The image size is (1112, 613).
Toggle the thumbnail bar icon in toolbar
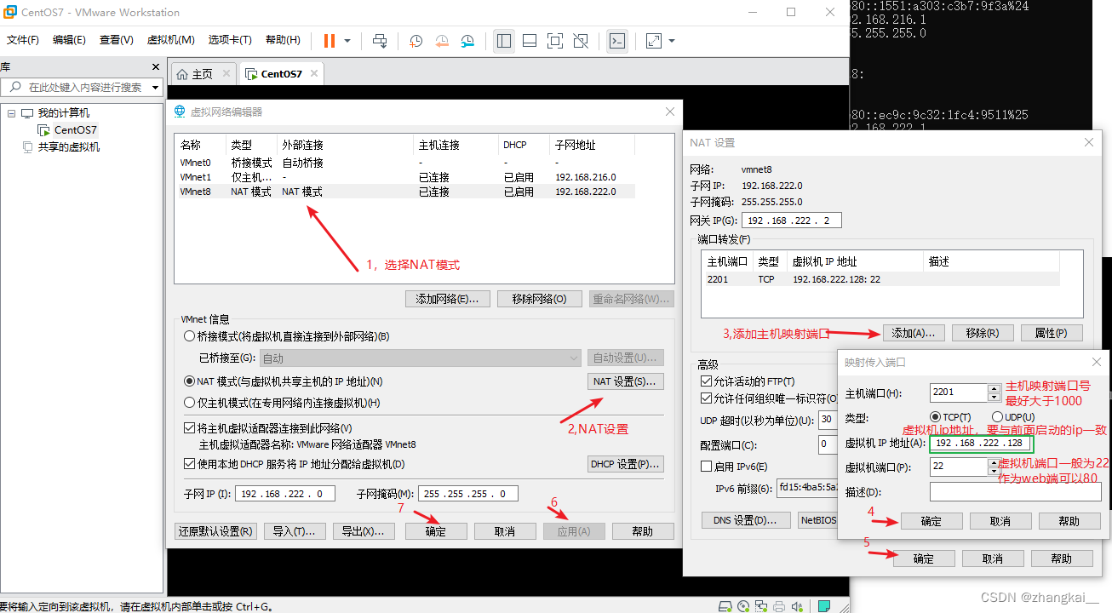coord(530,40)
